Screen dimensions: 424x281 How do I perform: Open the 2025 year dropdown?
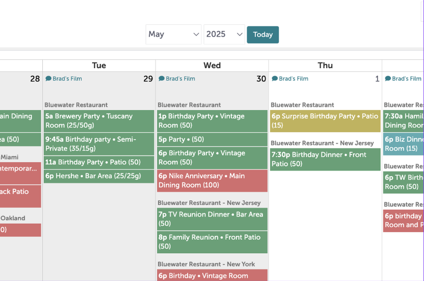[224, 34]
